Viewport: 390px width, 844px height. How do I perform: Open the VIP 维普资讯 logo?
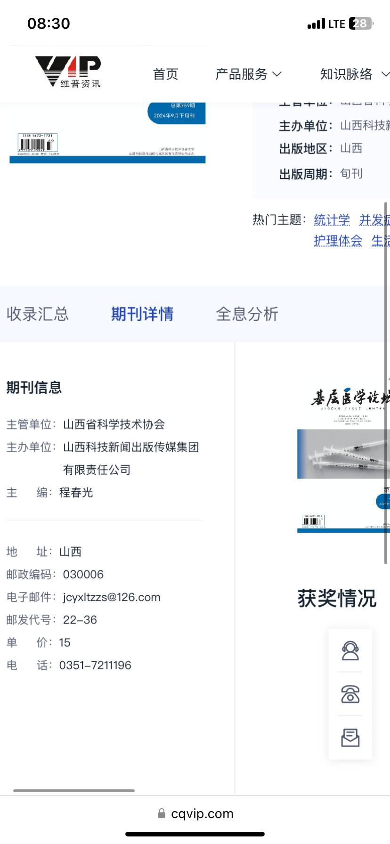[68, 72]
